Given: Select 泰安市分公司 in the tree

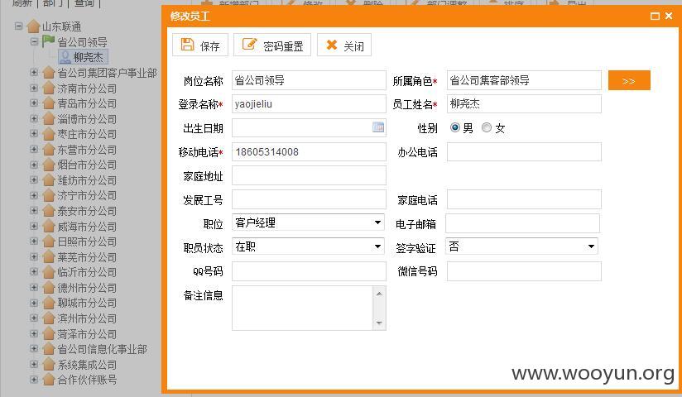Looking at the screenshot, I should point(87,211).
